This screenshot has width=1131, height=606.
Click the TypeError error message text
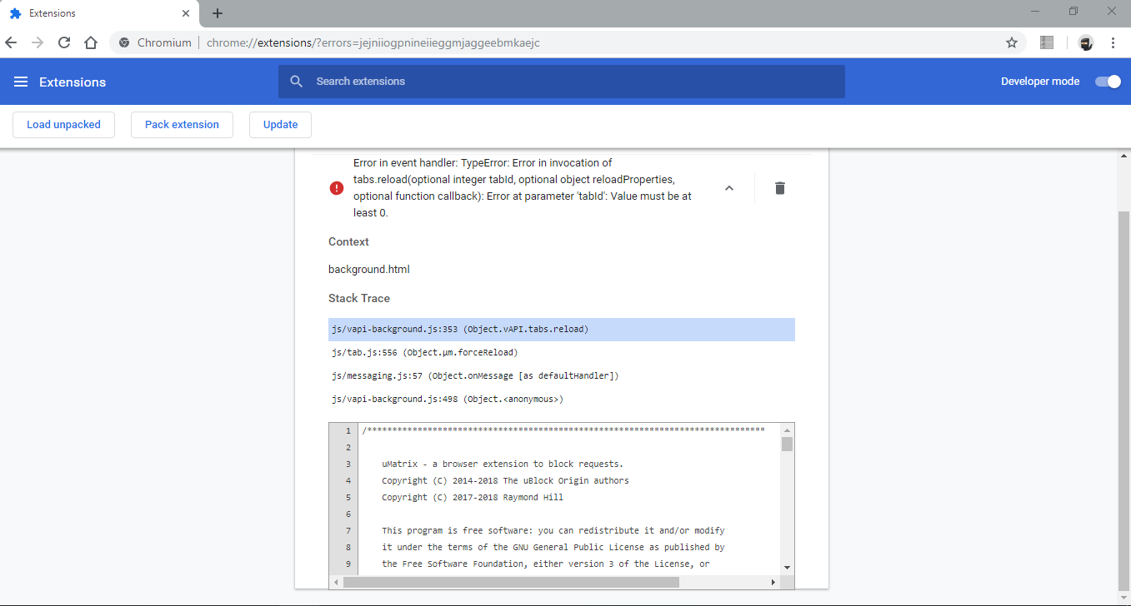click(523, 188)
